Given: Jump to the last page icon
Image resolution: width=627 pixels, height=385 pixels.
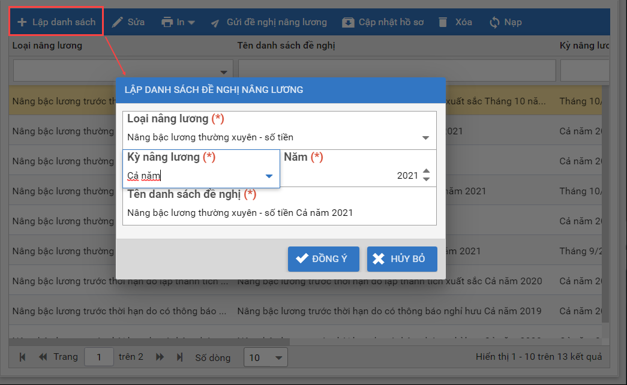Looking at the screenshot, I should click(x=179, y=357).
